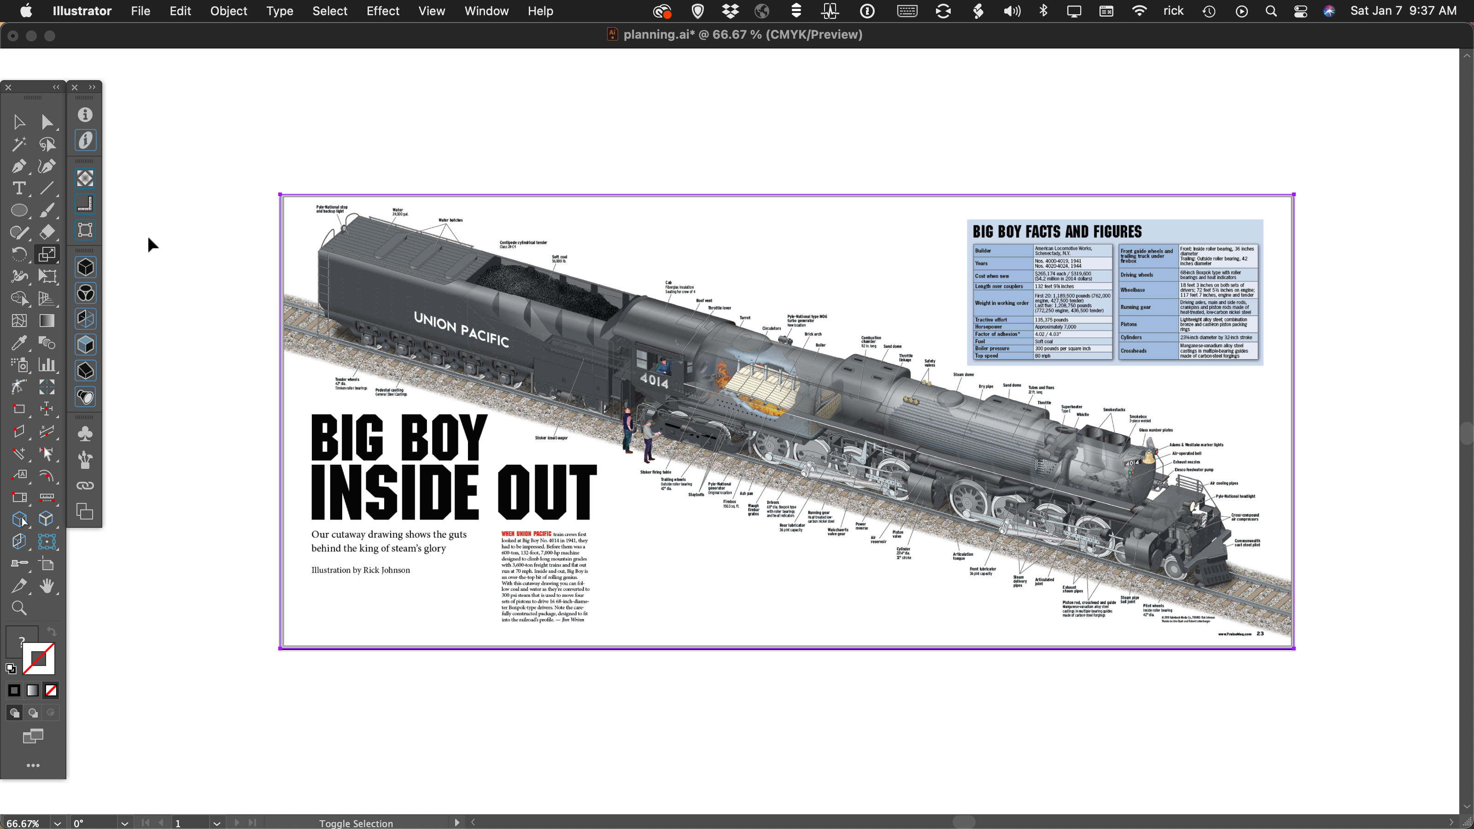
Task: Open macOS Control Center icon
Action: 1300,11
